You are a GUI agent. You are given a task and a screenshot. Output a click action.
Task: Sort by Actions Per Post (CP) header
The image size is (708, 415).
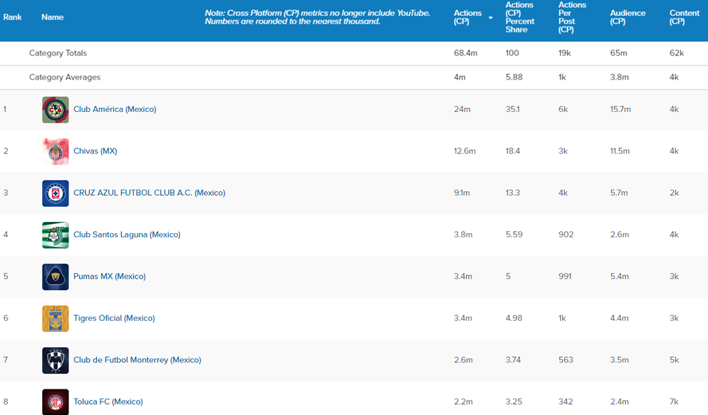[572, 17]
